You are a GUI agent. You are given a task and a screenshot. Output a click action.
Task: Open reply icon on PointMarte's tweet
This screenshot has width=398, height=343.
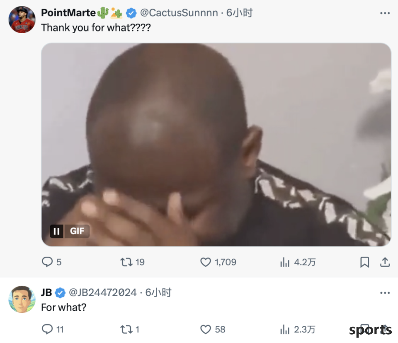[x=47, y=262]
